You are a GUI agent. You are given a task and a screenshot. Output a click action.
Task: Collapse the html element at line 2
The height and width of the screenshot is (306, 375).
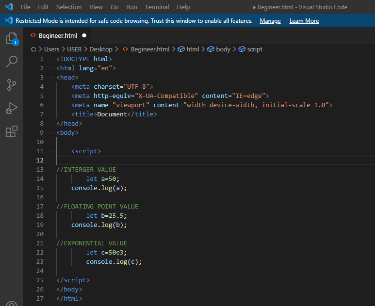pyautogui.click(x=51, y=68)
